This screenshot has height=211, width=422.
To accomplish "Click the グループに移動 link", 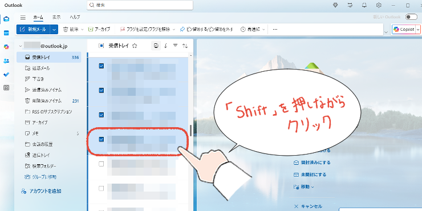I will point(40,177).
